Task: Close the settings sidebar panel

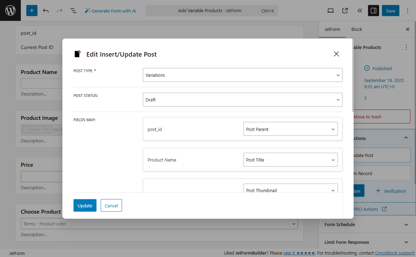Action: [408, 30]
